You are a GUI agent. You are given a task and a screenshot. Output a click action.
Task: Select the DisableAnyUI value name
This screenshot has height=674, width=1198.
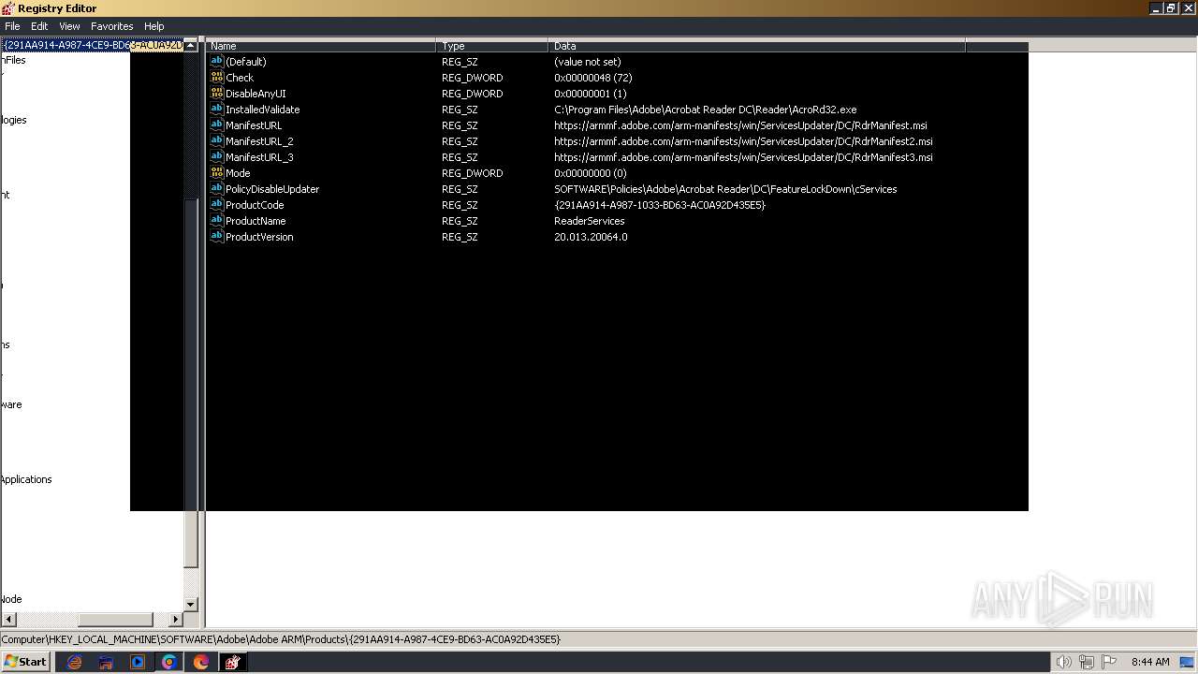[x=256, y=94]
